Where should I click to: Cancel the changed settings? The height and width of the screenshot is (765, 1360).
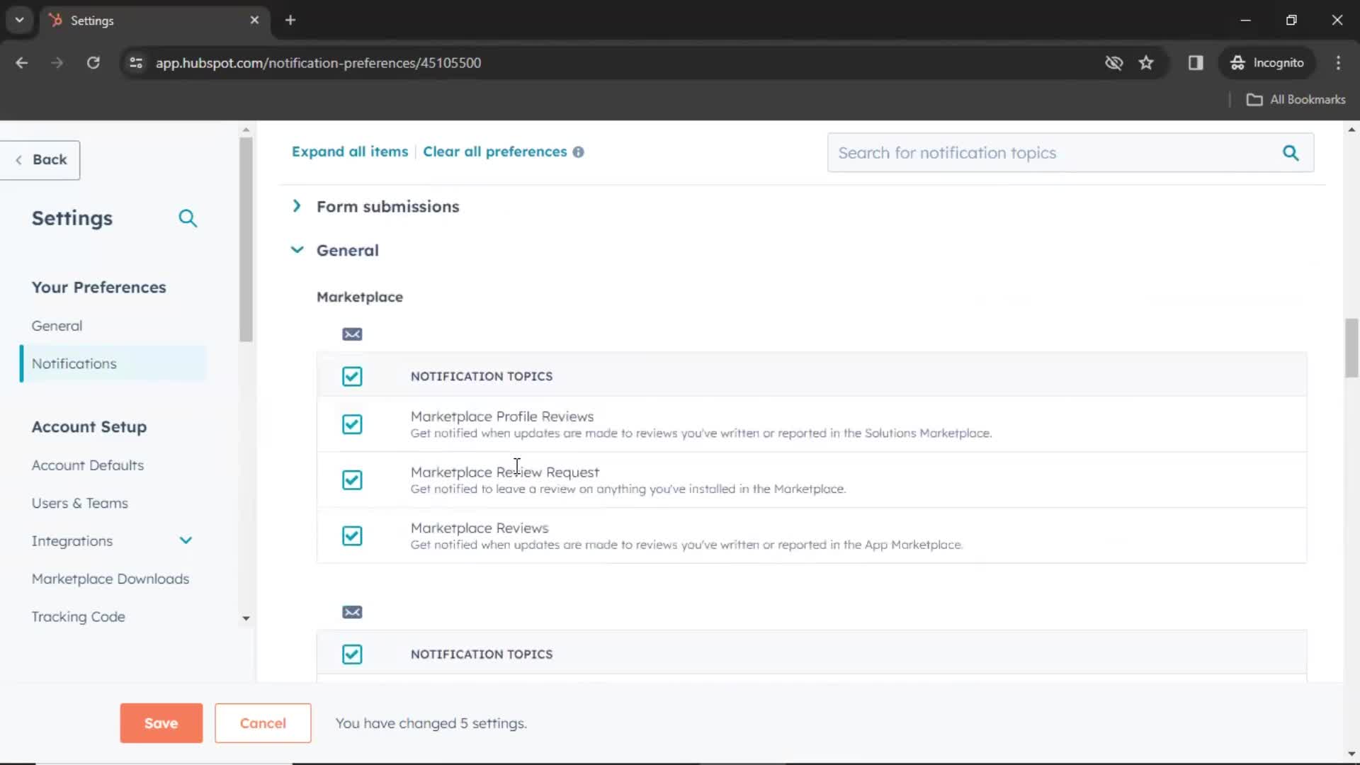[263, 723]
